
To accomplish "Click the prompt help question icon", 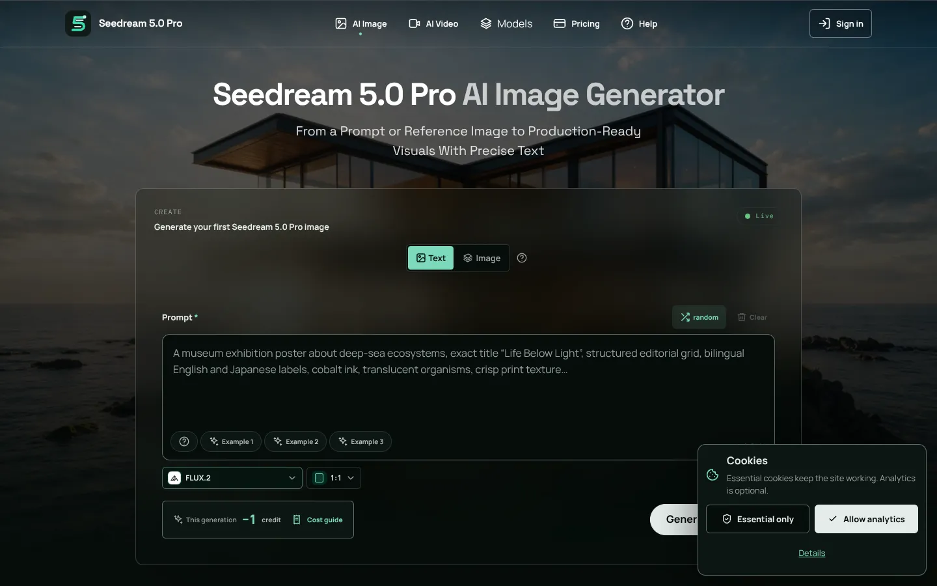I will (184, 441).
